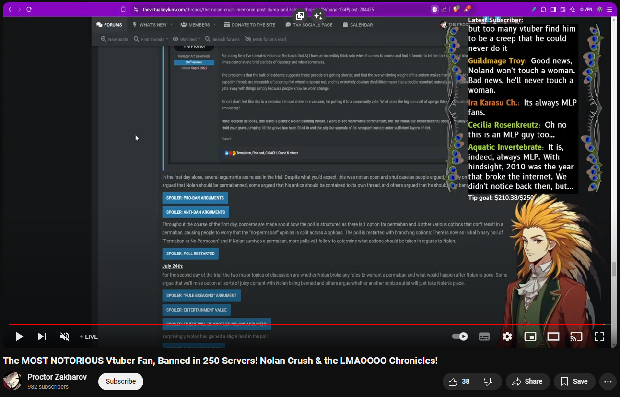Toggle subtitles/closed captions

484,337
